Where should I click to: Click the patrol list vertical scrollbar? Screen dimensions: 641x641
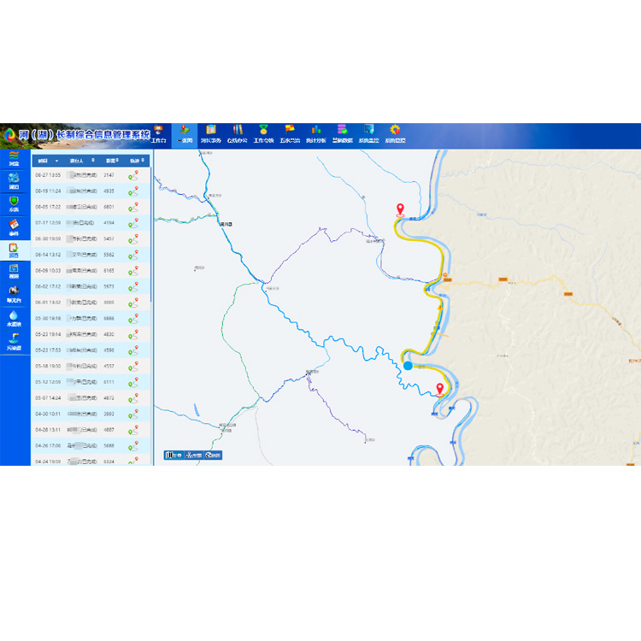pyautogui.click(x=151, y=235)
